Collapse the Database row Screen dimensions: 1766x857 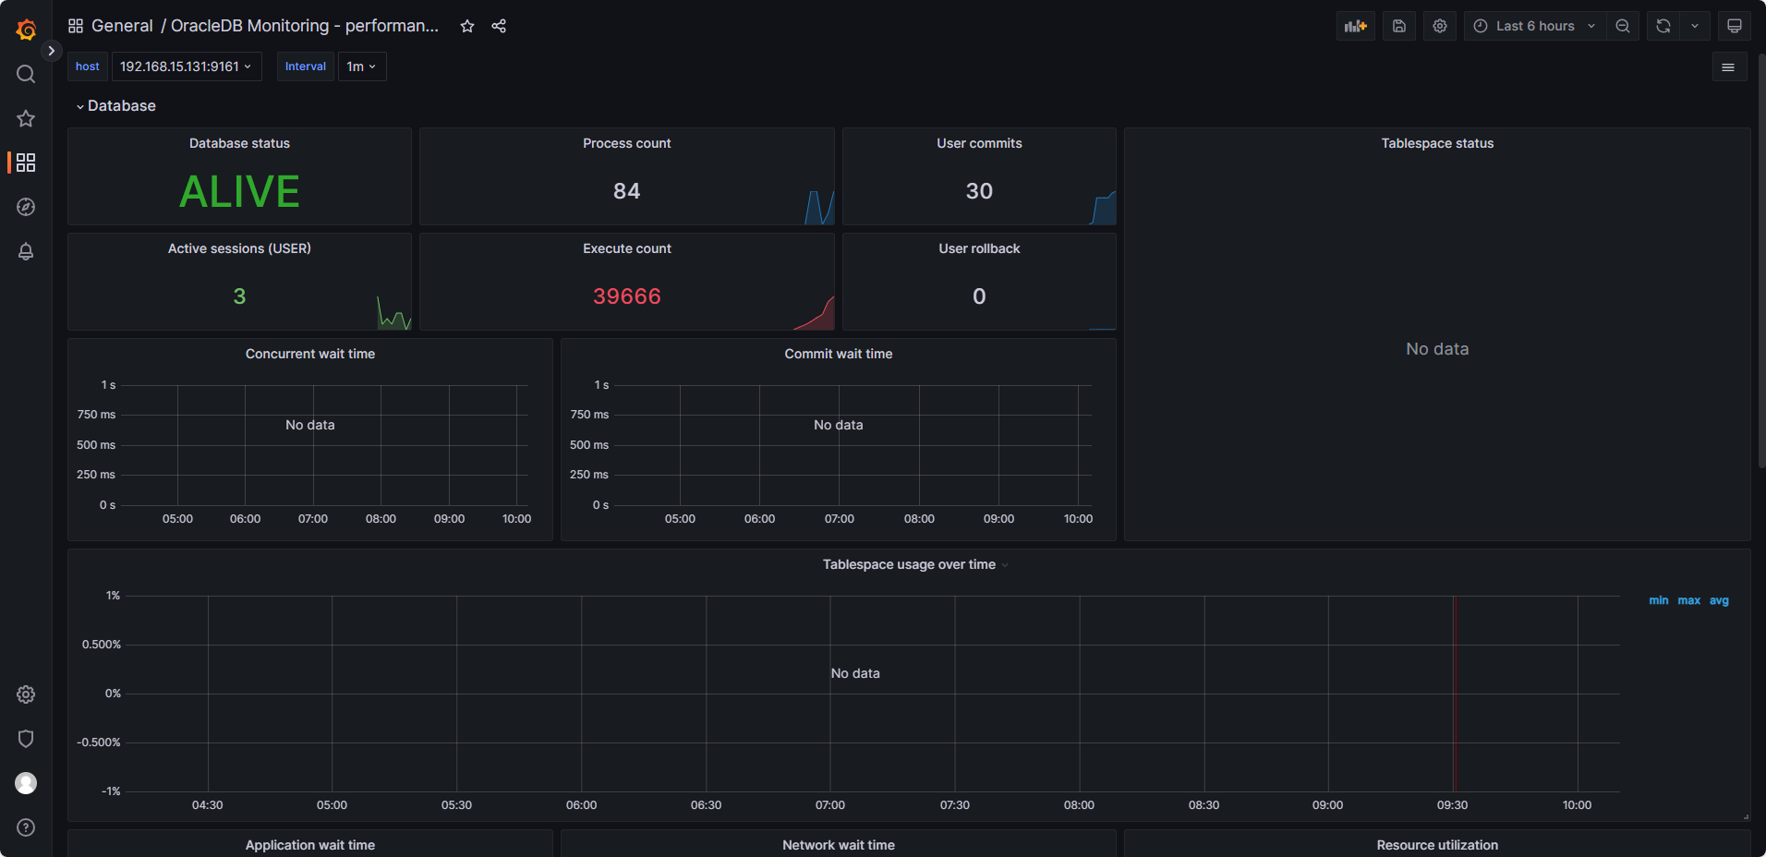pos(116,106)
